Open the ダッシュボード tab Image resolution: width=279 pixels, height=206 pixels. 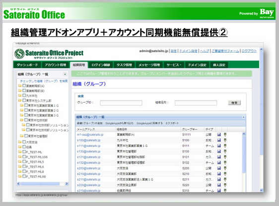click(x=27, y=65)
